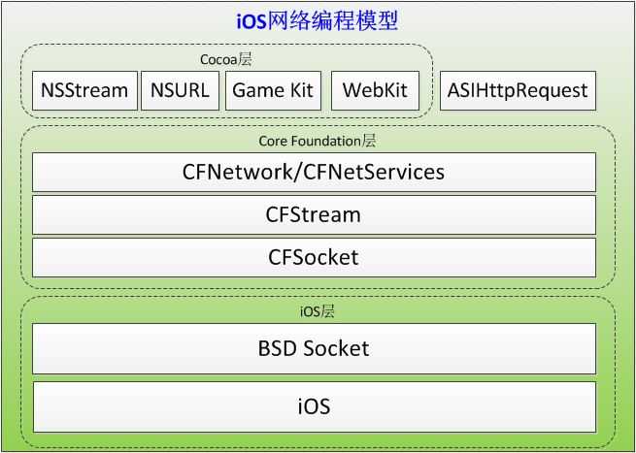The height and width of the screenshot is (453, 636).
Task: Select the bottom iOS bar
Action: point(314,406)
